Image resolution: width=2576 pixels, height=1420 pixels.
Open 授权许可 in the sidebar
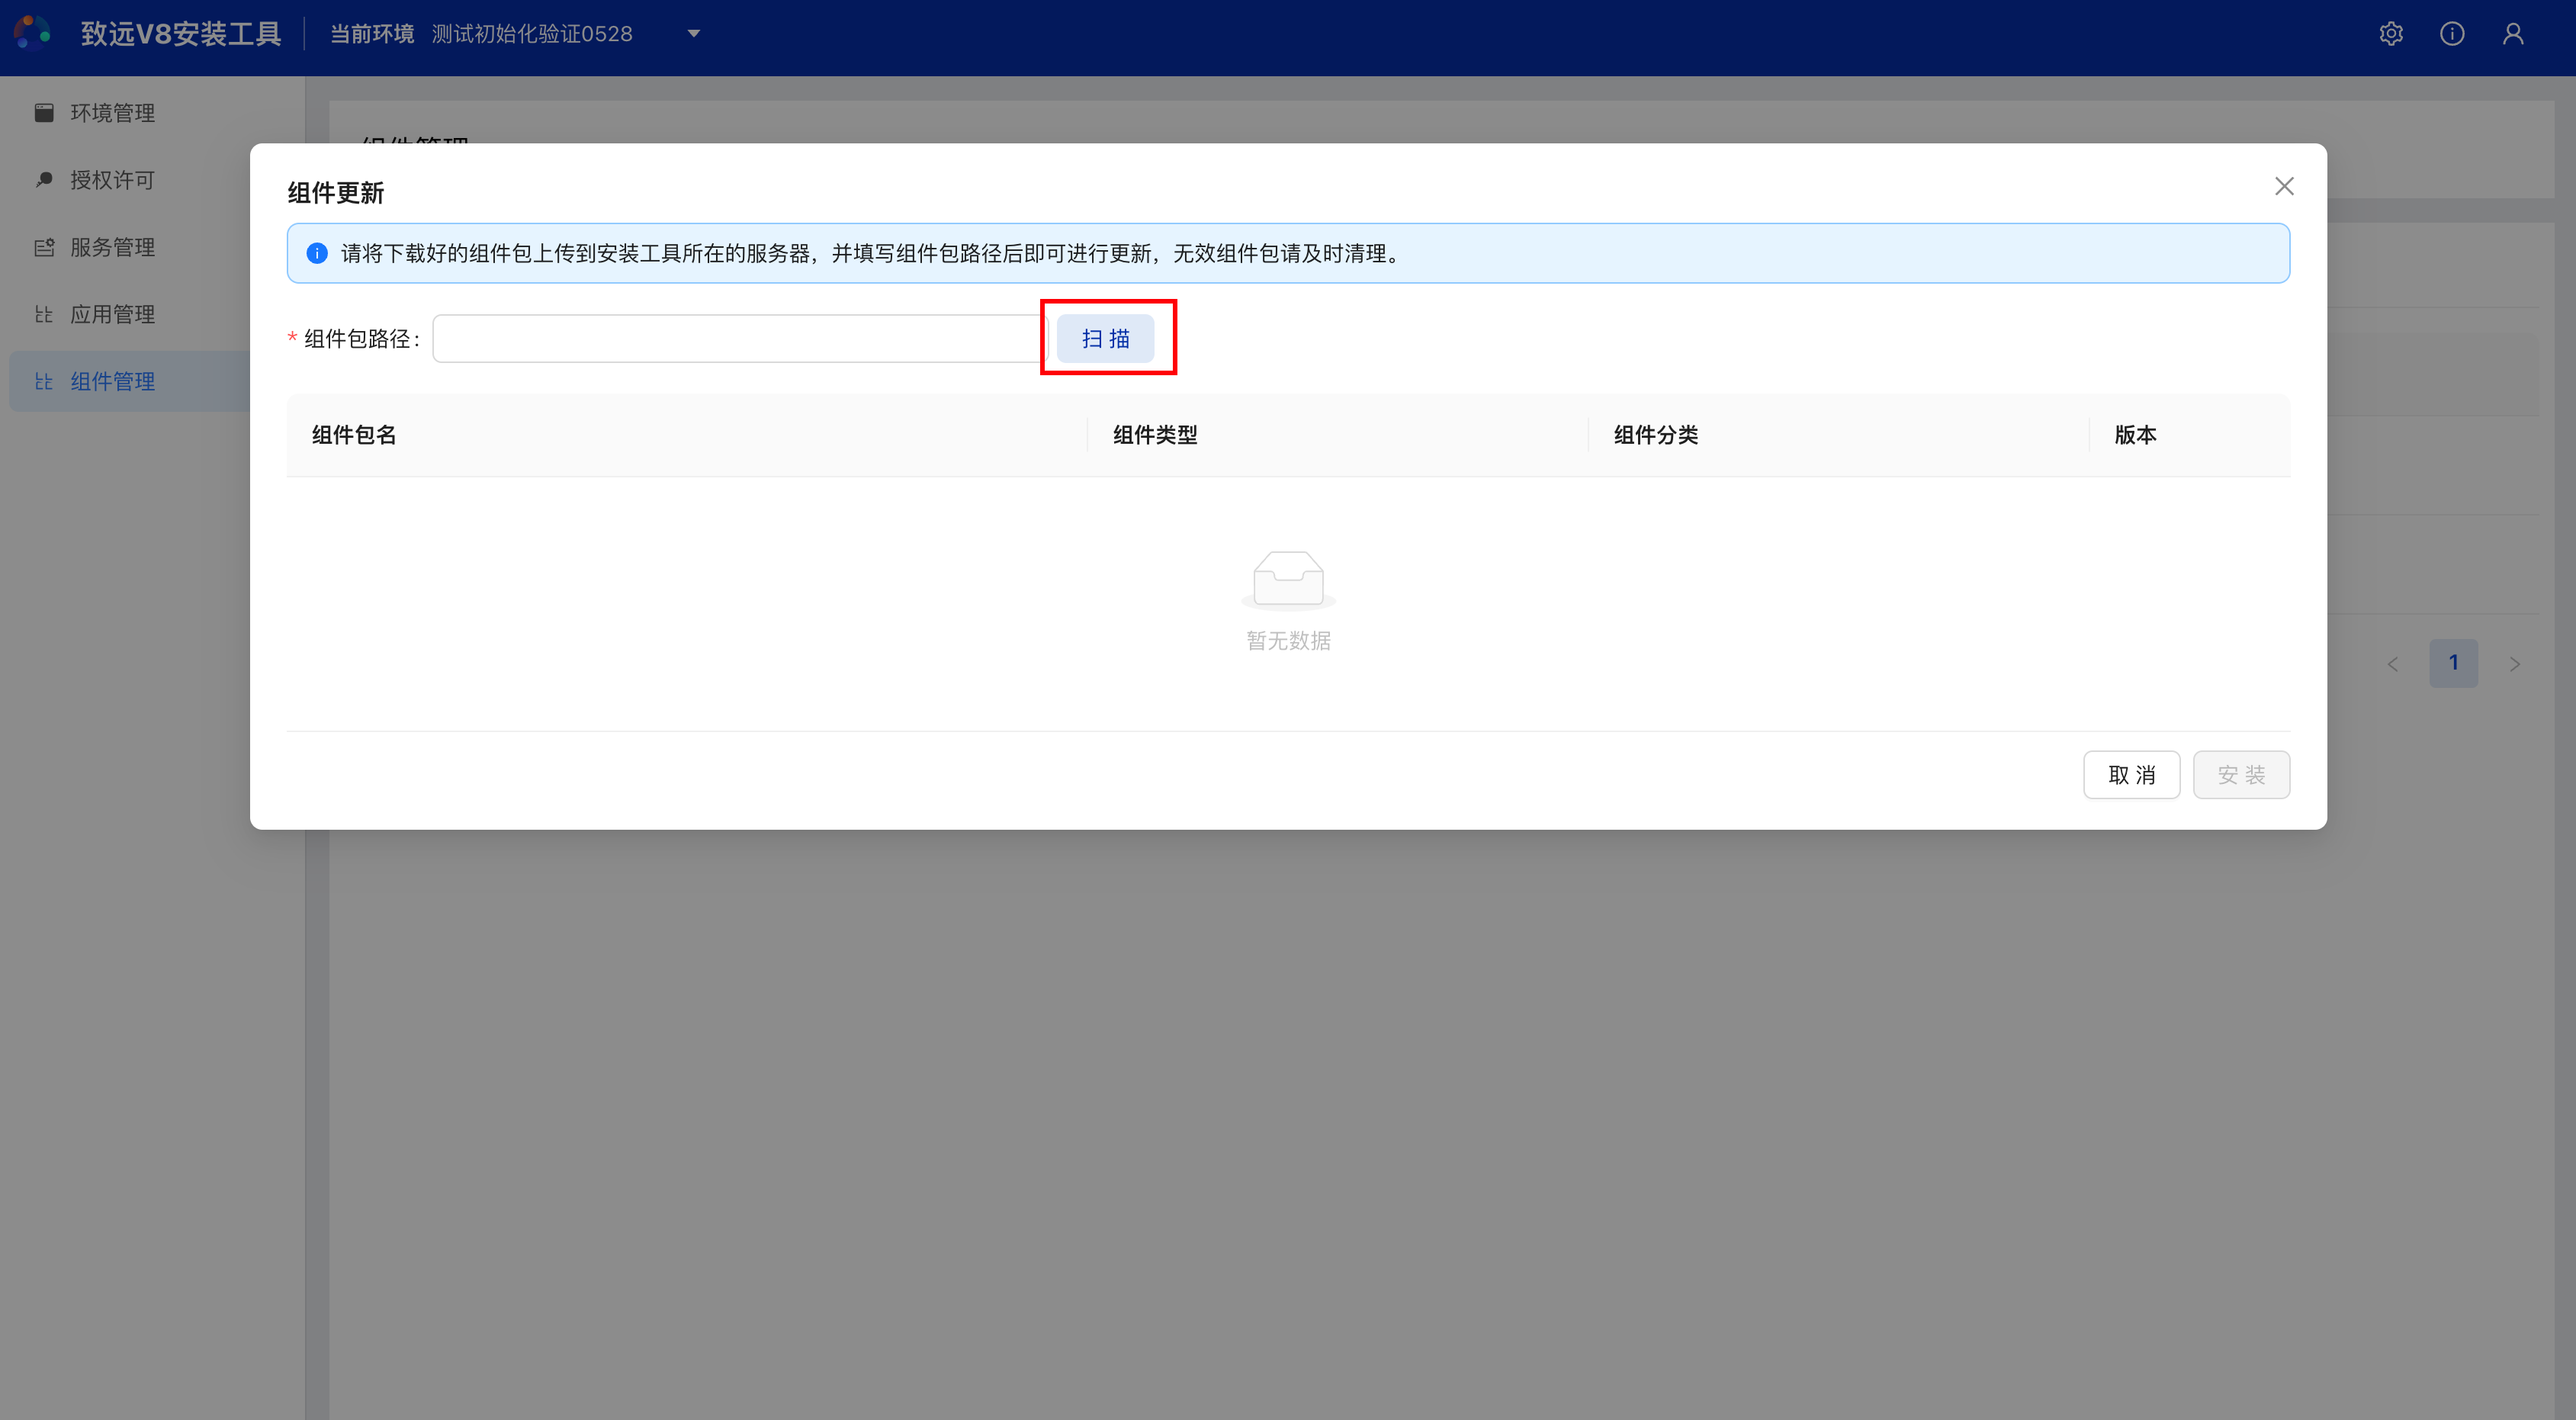[x=112, y=180]
